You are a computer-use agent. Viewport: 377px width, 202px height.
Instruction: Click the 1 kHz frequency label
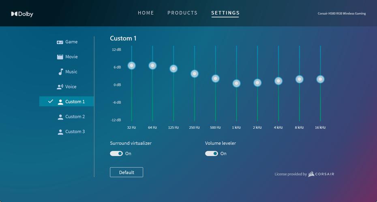236,128
